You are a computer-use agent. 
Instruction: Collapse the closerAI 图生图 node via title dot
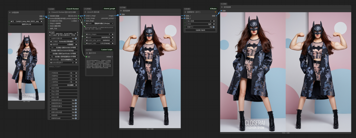pyautogui.click(x=85, y=12)
